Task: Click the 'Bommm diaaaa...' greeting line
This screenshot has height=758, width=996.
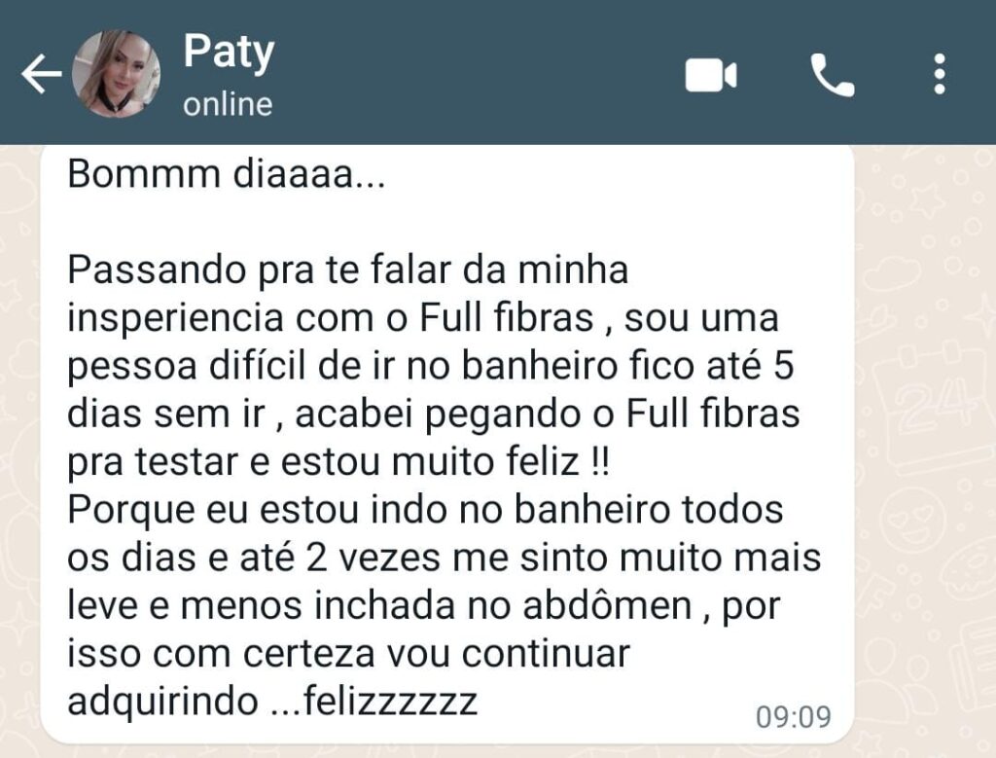Action: click(226, 173)
